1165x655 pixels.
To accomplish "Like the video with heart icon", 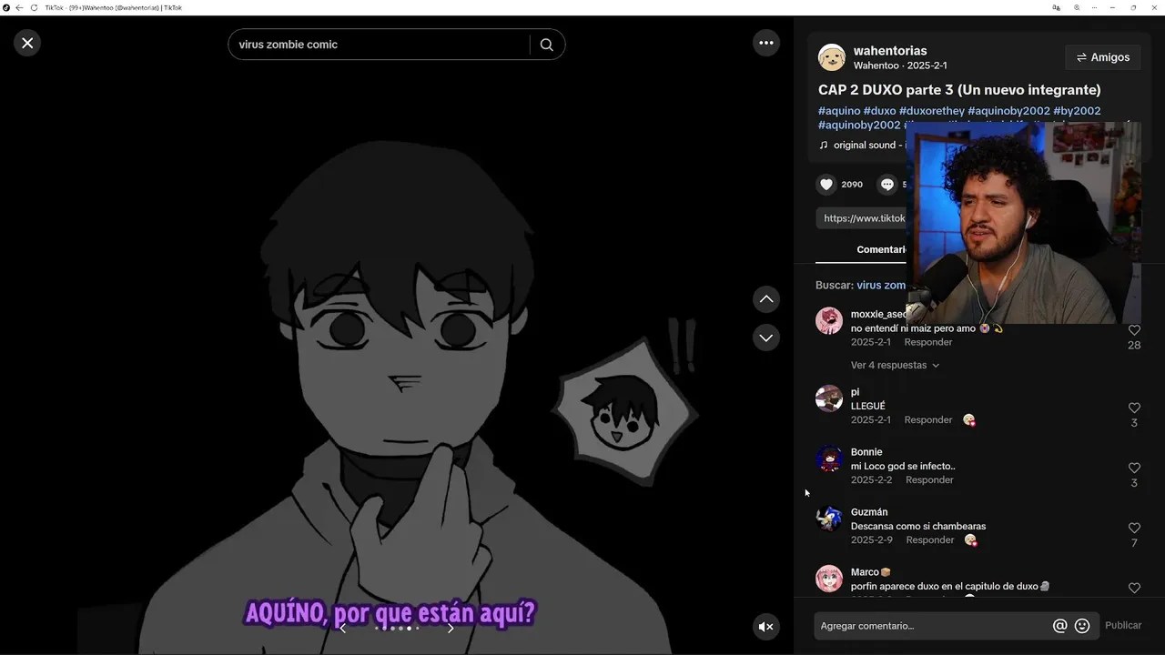I will pos(826,185).
